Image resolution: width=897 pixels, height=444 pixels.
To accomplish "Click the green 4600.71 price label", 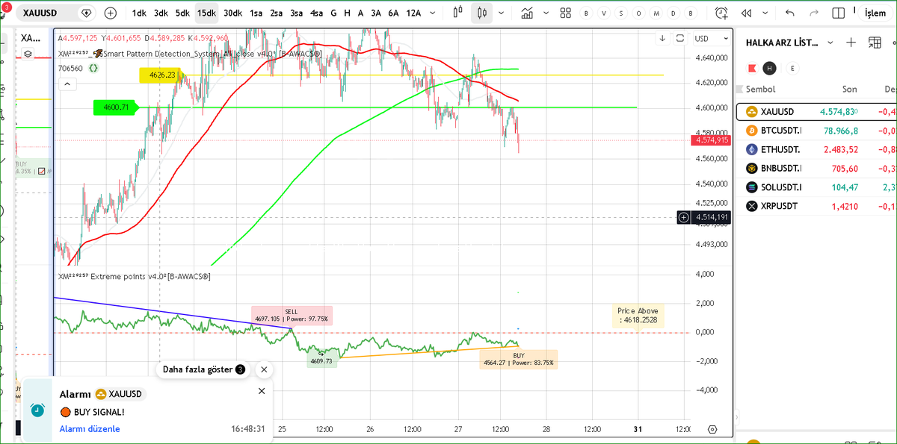I will (x=116, y=107).
